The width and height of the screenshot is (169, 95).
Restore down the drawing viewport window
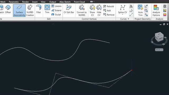(164, 24)
